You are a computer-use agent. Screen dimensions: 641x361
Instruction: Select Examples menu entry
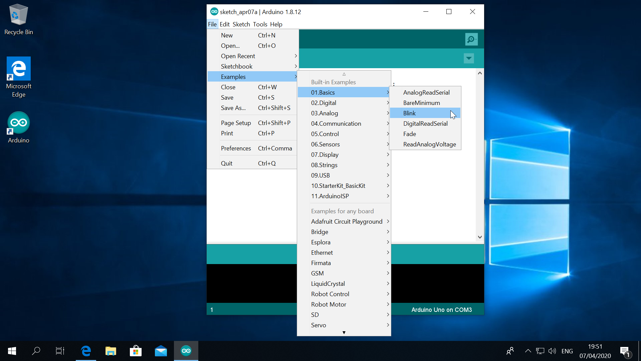[253, 77]
